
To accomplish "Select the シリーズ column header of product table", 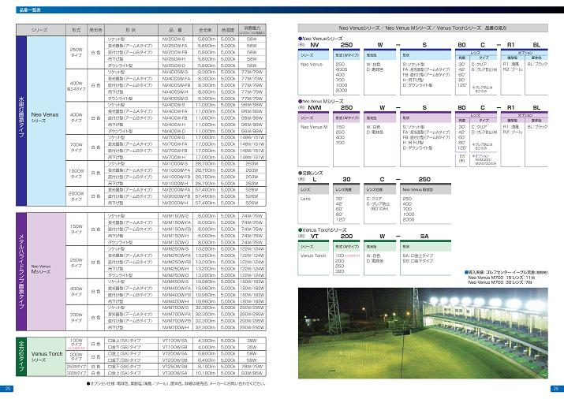I will (x=39, y=30).
